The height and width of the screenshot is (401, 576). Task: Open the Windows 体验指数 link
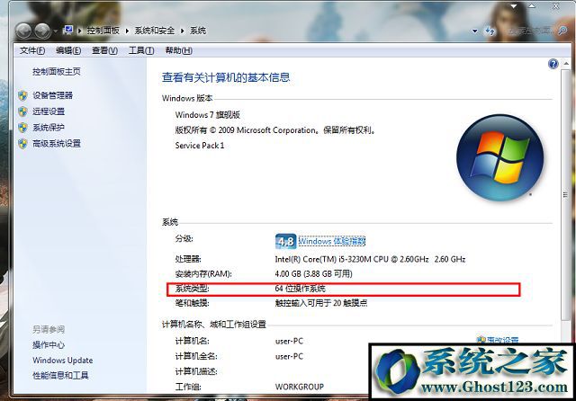coord(332,241)
